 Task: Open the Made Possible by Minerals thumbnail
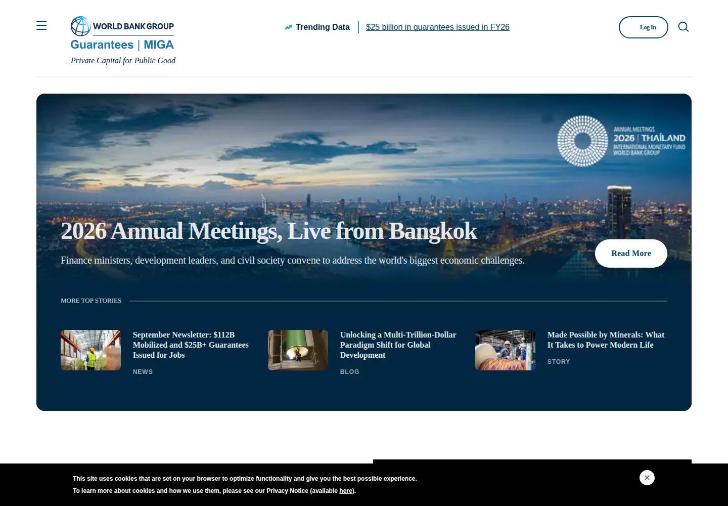click(x=505, y=350)
